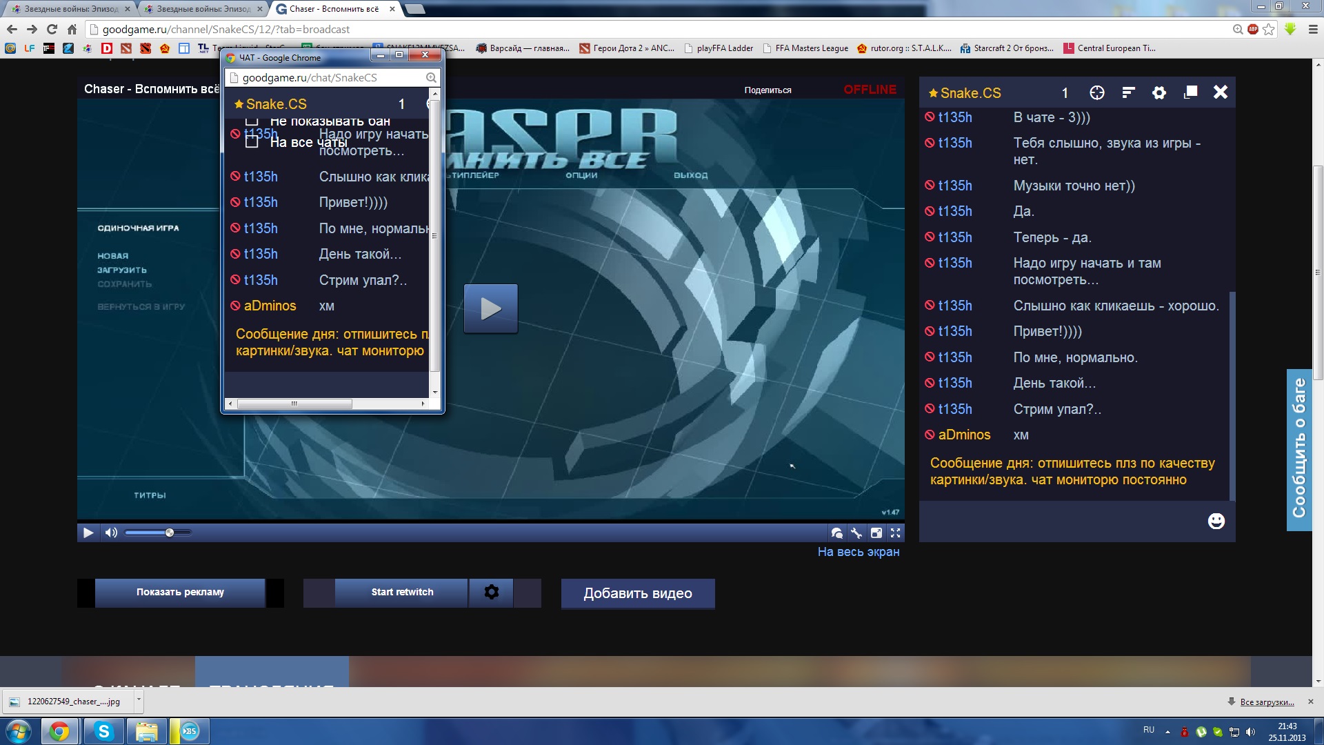Click the pop-out player window icon

coord(876,533)
